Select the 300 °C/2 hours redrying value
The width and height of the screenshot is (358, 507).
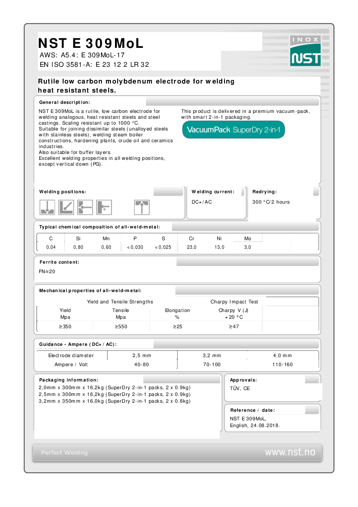(x=271, y=202)
